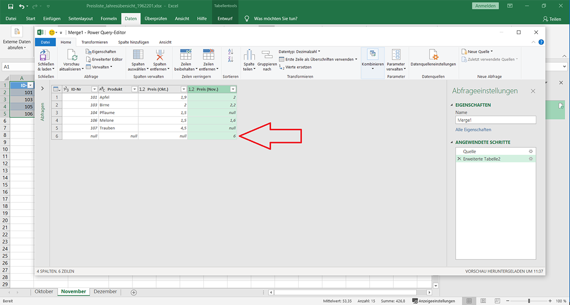Click the Excel save icon in title bar
This screenshot has width=570, height=305.
(10, 6)
